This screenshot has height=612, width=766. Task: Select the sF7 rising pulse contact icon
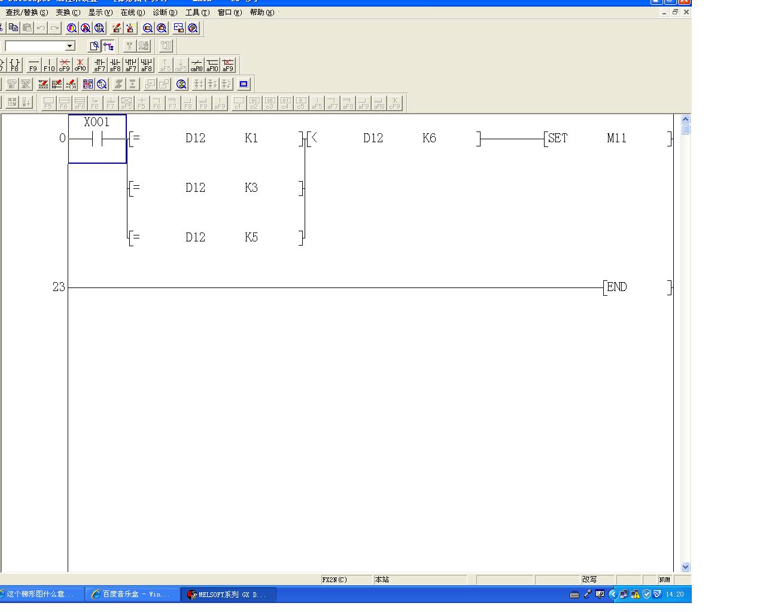100,65
